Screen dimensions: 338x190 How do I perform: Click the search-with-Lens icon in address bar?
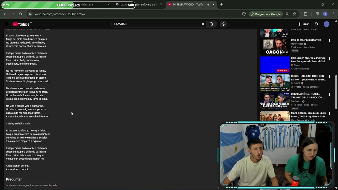tap(287, 14)
